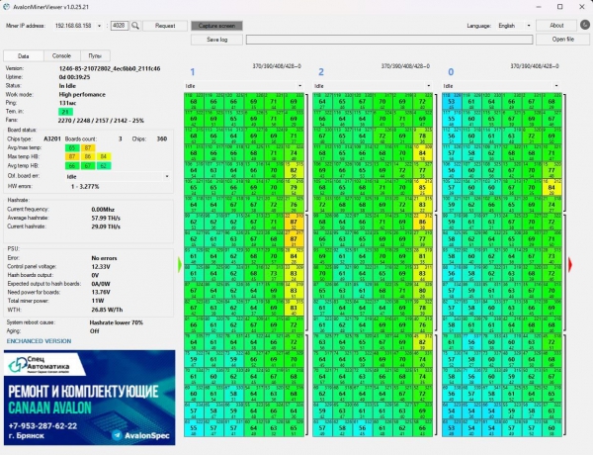The width and height of the screenshot is (593, 455).
Task: Click the red right arrow at grid edge
Action: [x=569, y=264]
